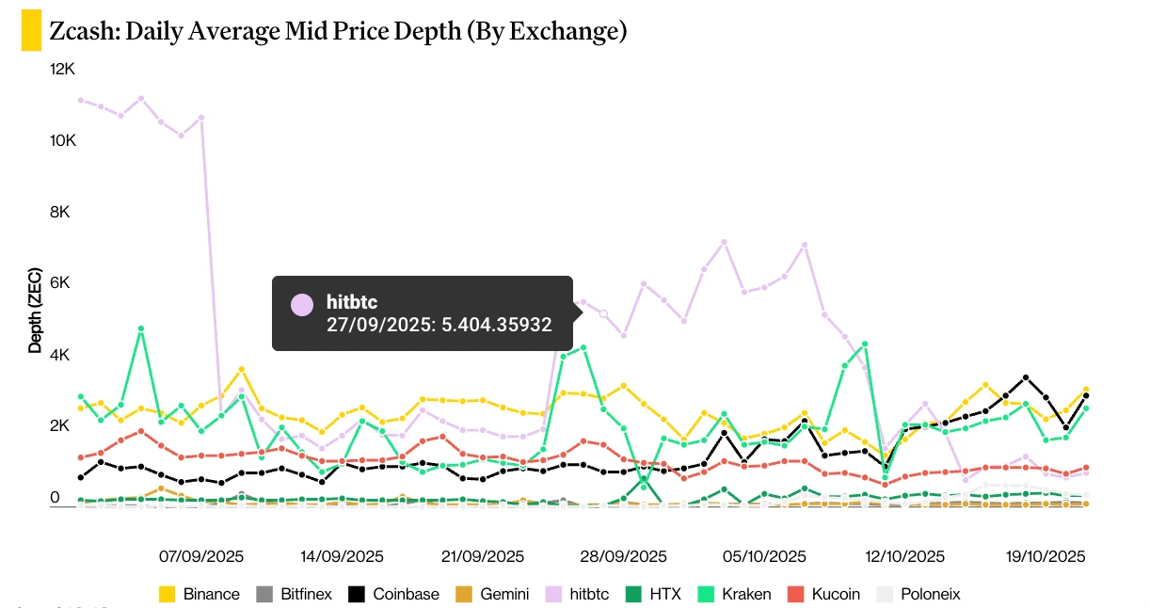The height and width of the screenshot is (608, 1150).
Task: Toggle the HTX series via its legend label
Action: [665, 594]
